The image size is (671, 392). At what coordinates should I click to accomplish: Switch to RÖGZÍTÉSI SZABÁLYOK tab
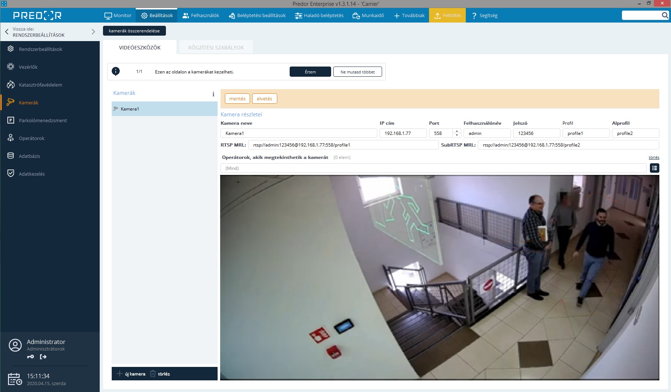tap(216, 48)
